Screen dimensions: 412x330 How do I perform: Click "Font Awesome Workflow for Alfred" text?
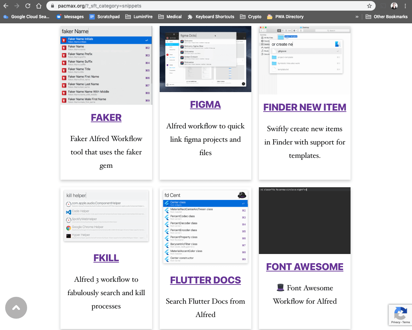click(x=305, y=294)
